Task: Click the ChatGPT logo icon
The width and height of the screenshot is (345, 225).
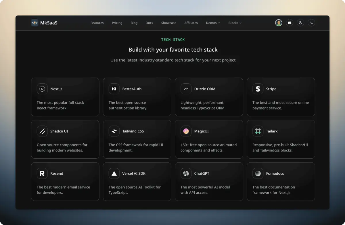Action: (186, 173)
